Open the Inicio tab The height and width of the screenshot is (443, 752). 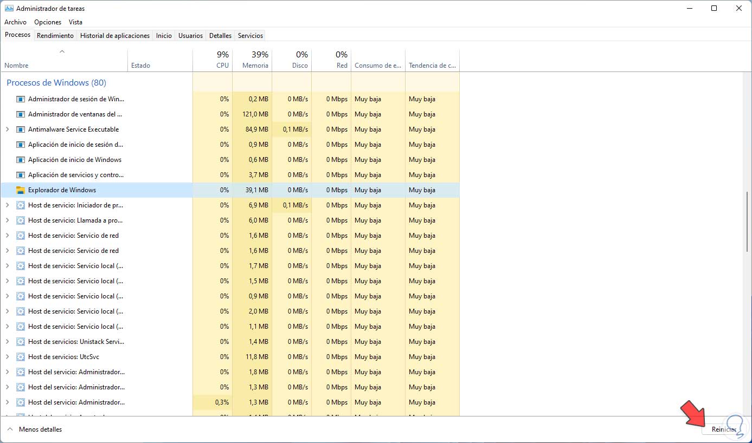click(164, 36)
